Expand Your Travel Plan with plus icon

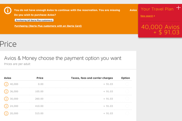(x=178, y=8)
